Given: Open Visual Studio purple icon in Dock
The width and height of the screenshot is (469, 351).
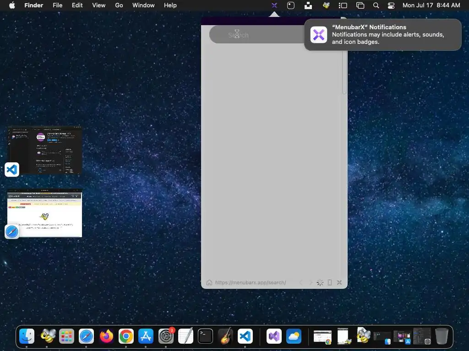Looking at the screenshot, I should pyautogui.click(x=274, y=336).
